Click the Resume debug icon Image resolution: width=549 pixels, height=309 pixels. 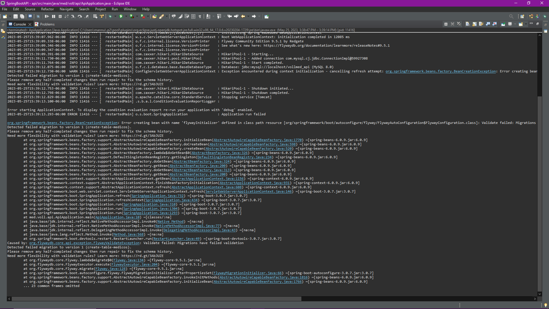(x=47, y=16)
